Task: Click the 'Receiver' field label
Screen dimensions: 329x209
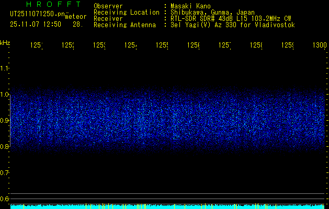Action: (108, 19)
